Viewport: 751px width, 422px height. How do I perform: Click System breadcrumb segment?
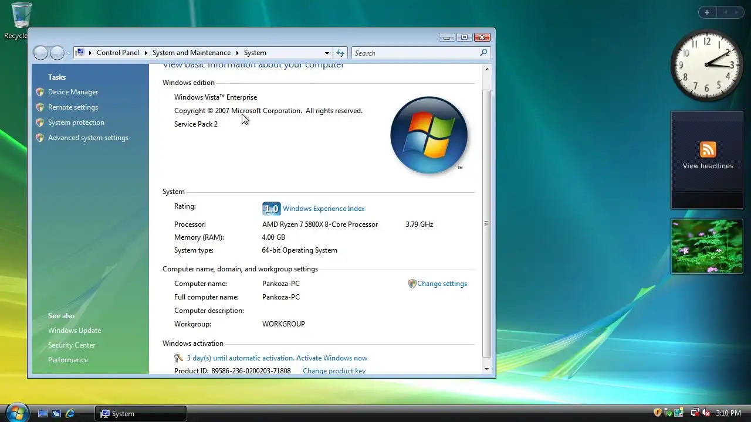click(x=255, y=53)
